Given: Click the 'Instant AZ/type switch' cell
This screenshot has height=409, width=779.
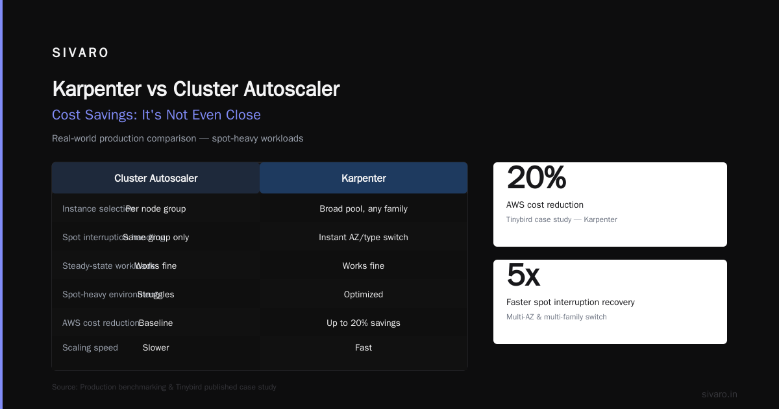Looking at the screenshot, I should click(x=364, y=238).
